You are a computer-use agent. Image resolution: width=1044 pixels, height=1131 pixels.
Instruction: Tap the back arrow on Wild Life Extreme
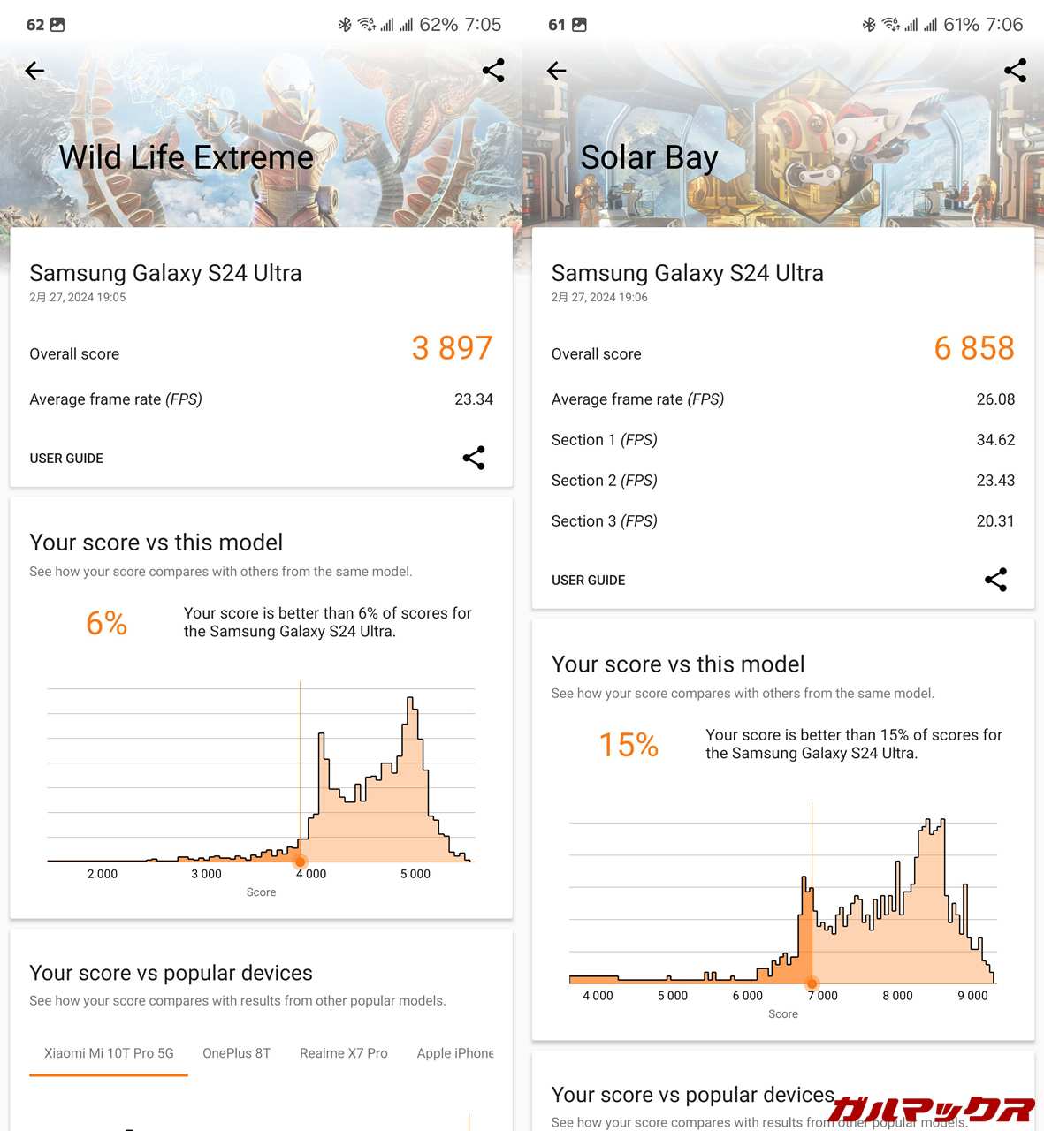[x=35, y=71]
